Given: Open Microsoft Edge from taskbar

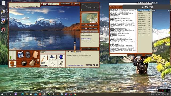Looking at the screenshot, I should pos(22,94).
